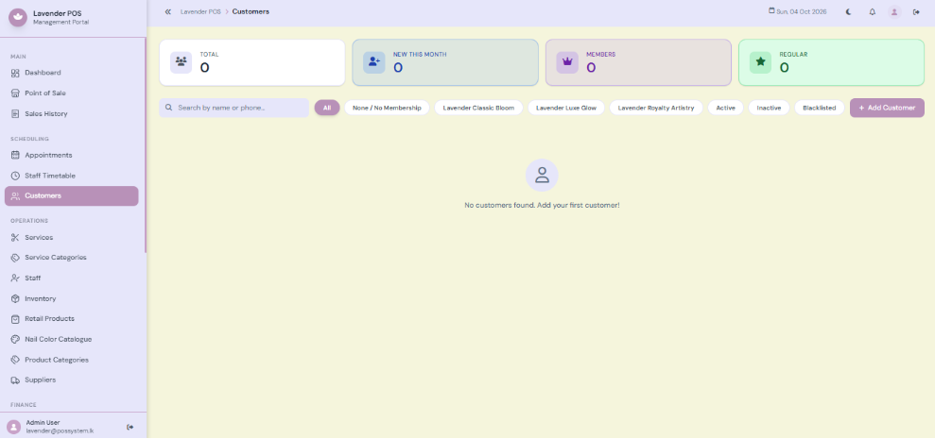Show Active customers only
Screen dimensions: 935x439
coord(726,108)
